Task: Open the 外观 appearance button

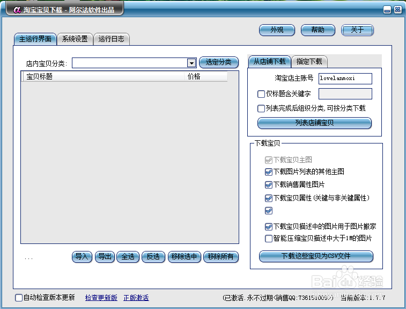Action: point(277,30)
